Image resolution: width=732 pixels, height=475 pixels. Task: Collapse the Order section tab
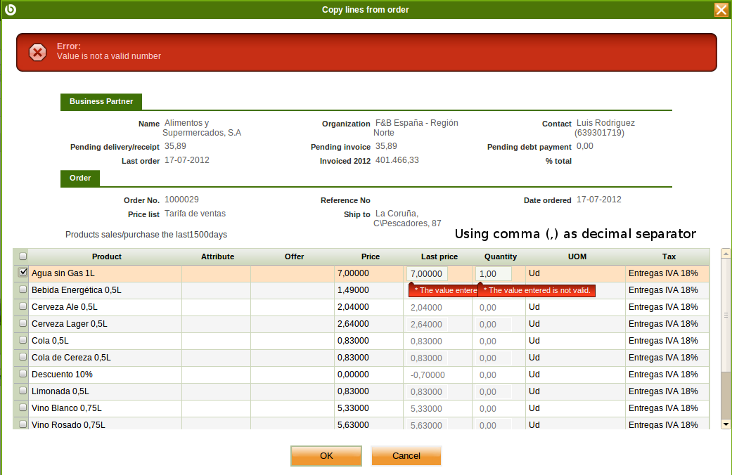pos(80,178)
